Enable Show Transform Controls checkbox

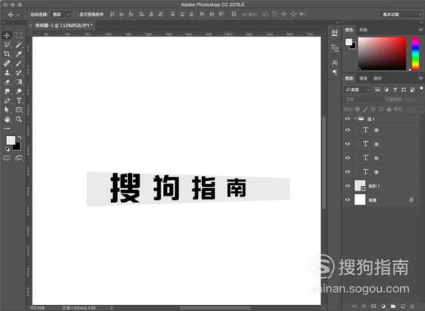pyautogui.click(x=76, y=14)
